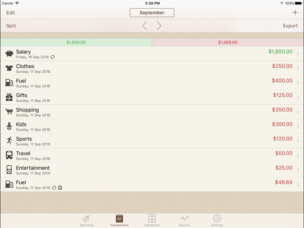Viewport: 304px width, 228px height.
Task: Open Sports details chevron
Action: click(x=298, y=141)
